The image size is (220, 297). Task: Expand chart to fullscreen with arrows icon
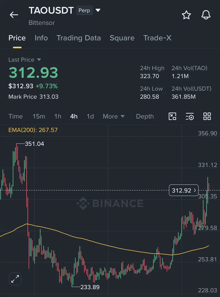pyautogui.click(x=15, y=279)
